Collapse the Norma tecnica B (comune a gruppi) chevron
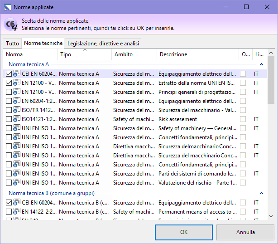This screenshot has width=278, height=244. [261, 193]
